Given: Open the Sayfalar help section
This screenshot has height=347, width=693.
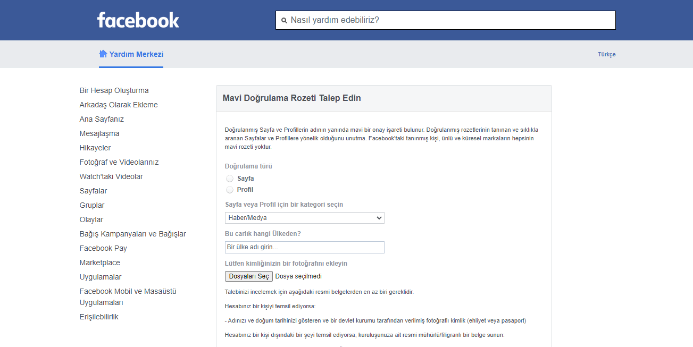Looking at the screenshot, I should coord(93,190).
